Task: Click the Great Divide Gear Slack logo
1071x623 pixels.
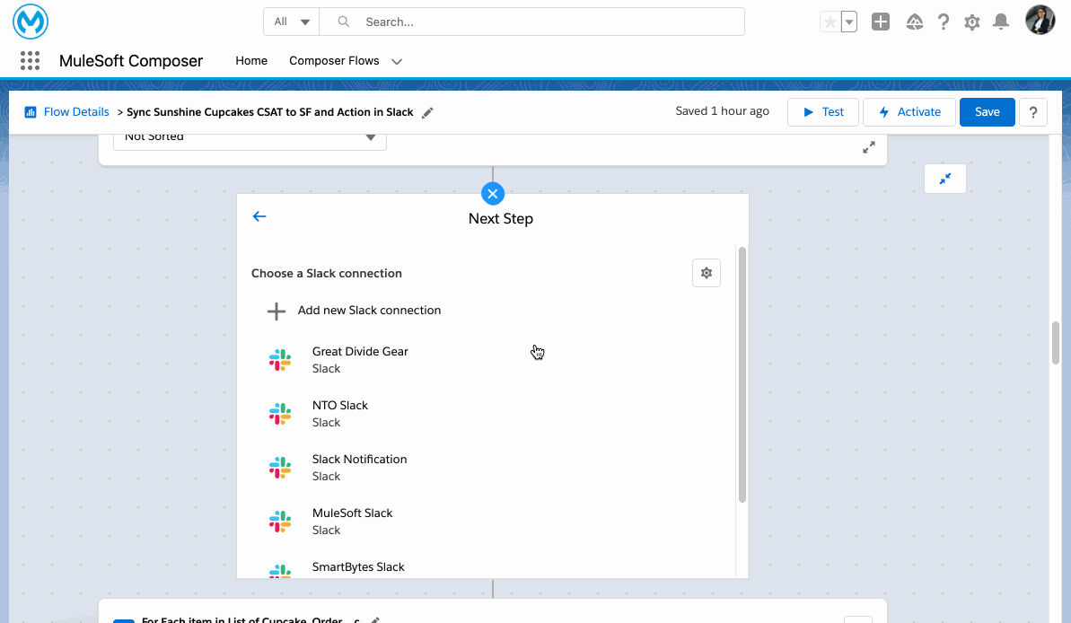Action: (x=280, y=360)
